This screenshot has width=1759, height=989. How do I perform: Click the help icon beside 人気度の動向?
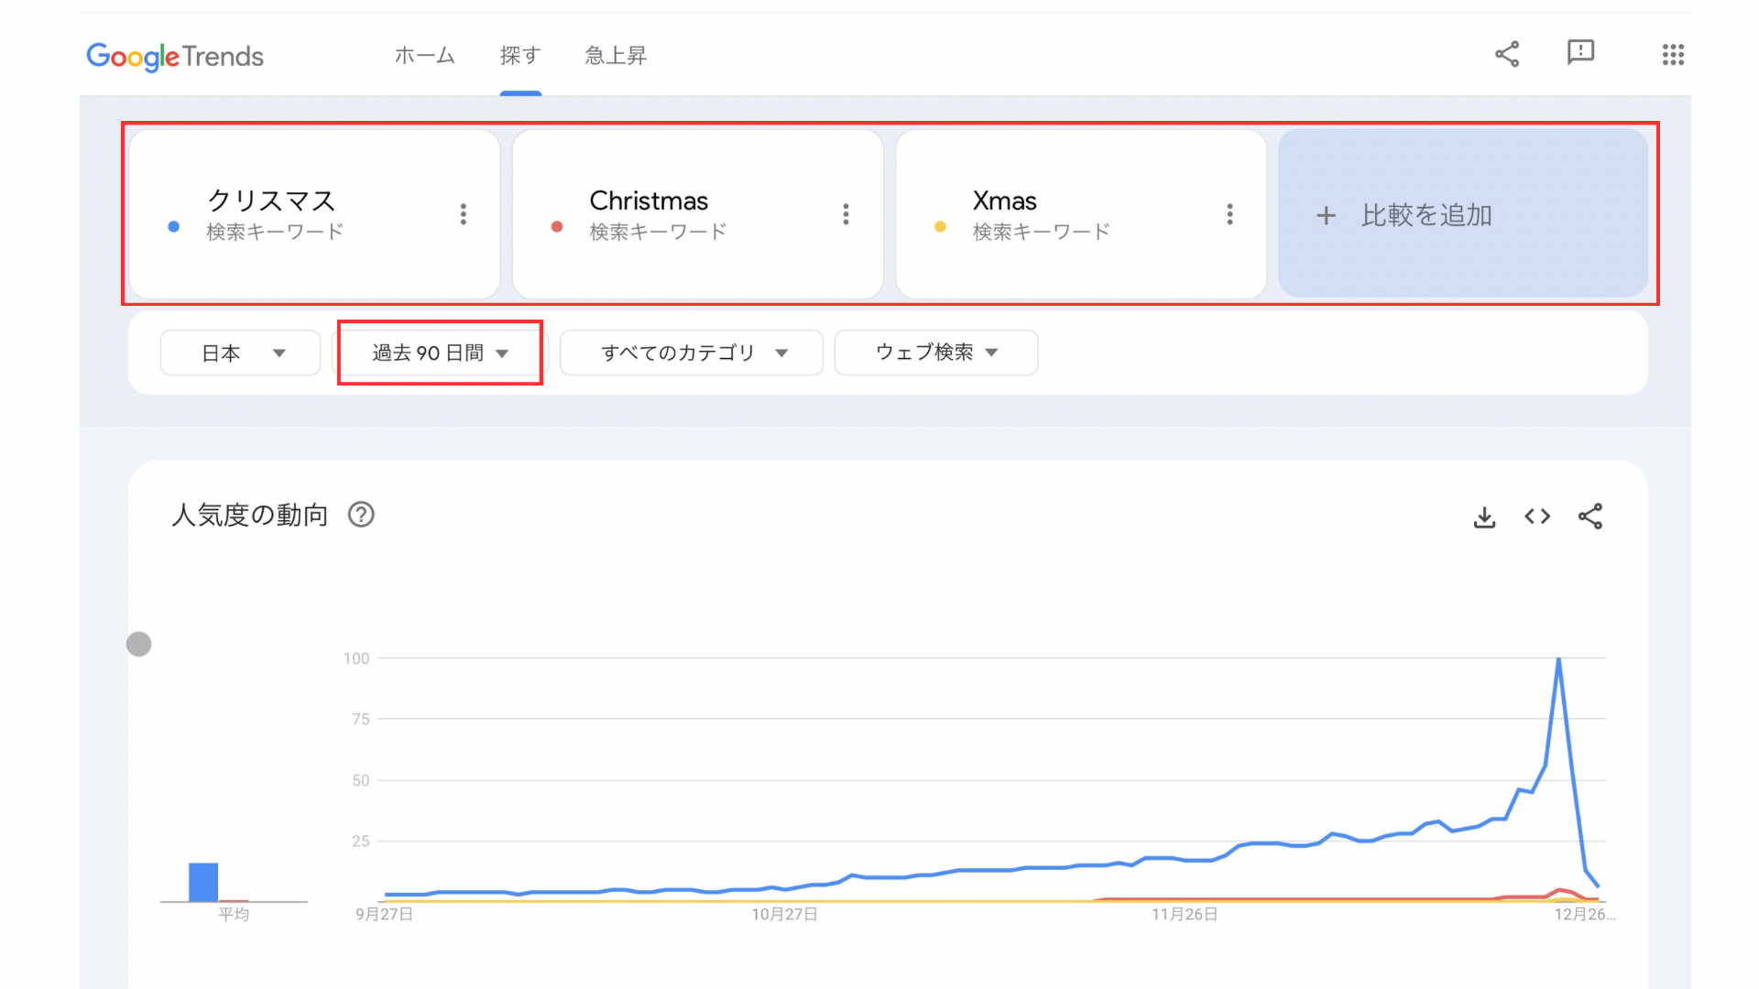pos(361,515)
